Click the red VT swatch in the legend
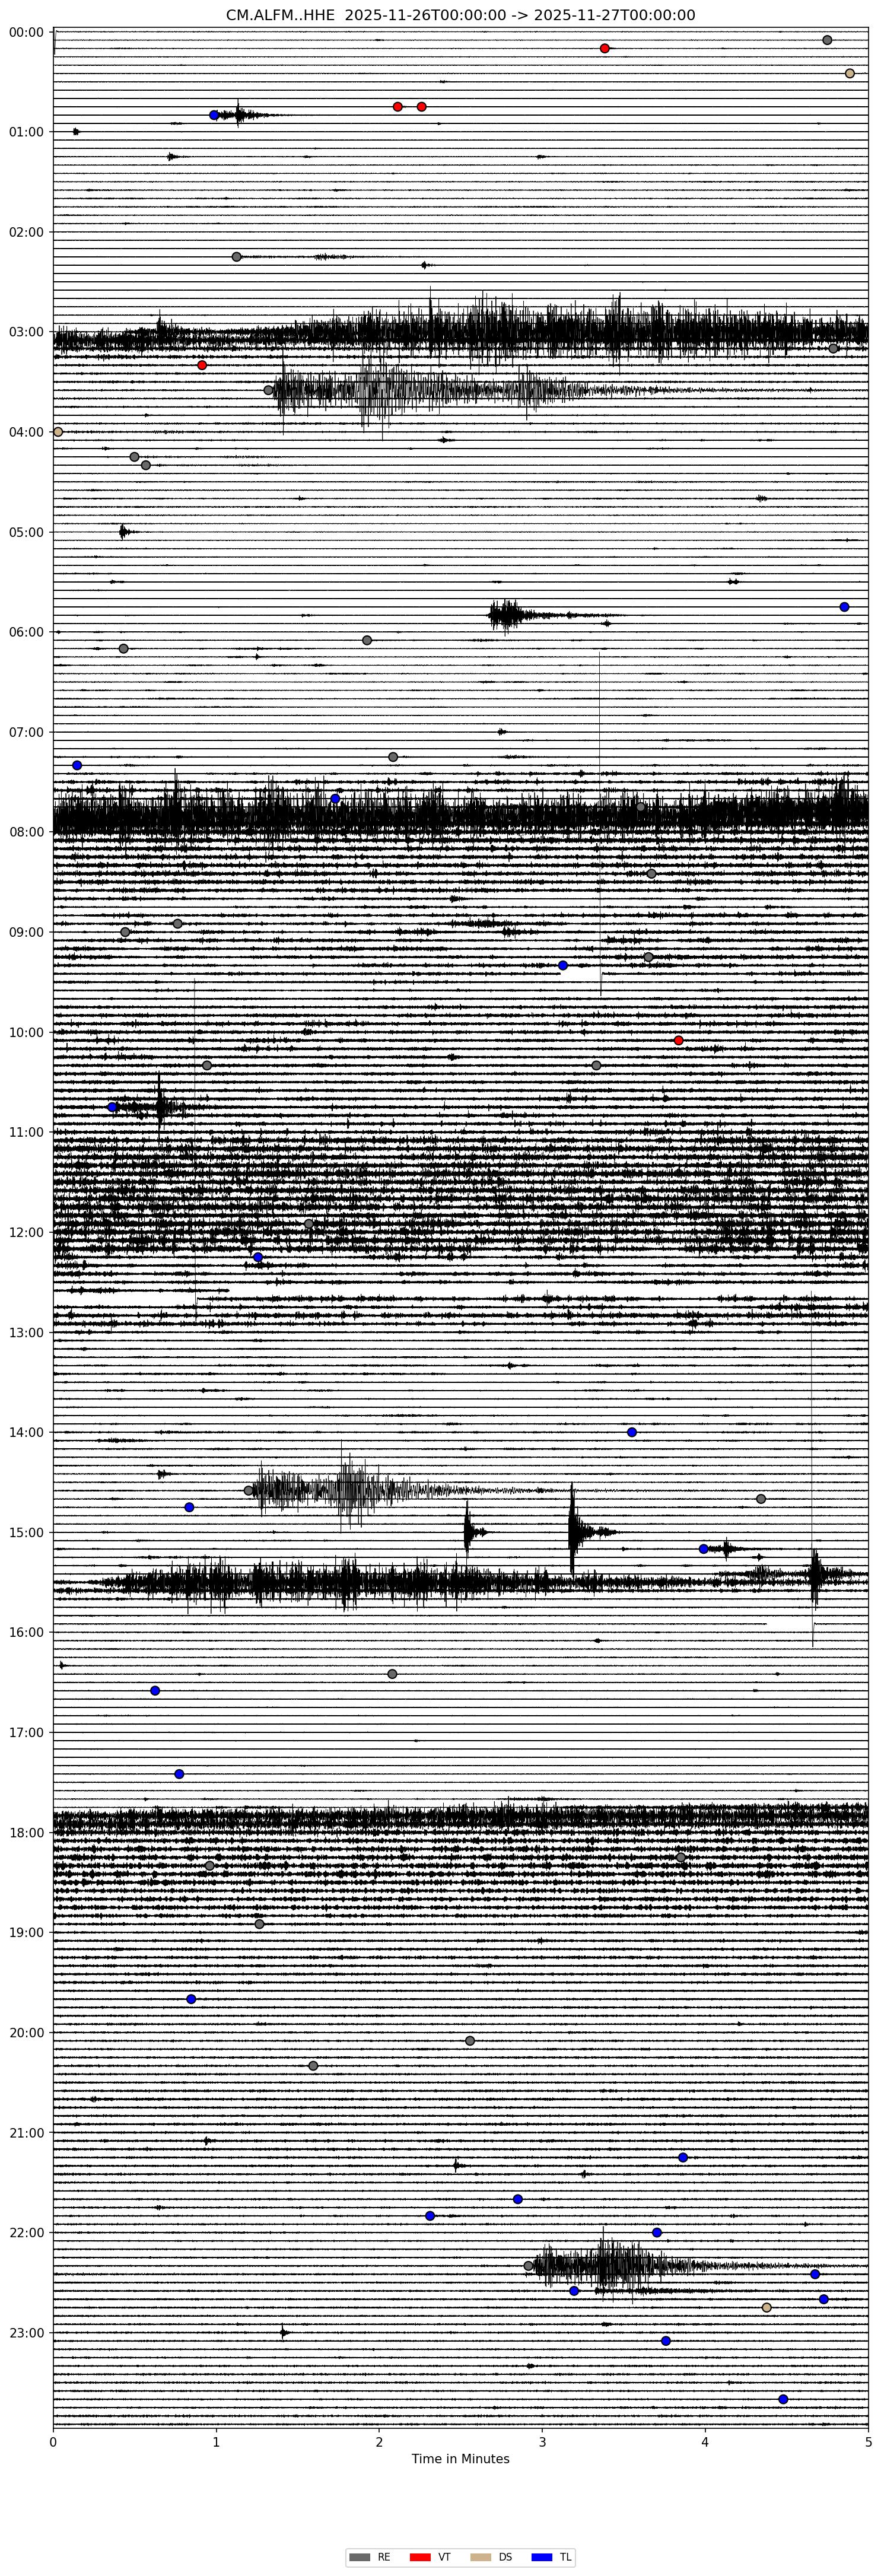Screen dimensions: 881x2576 click(420, 2557)
